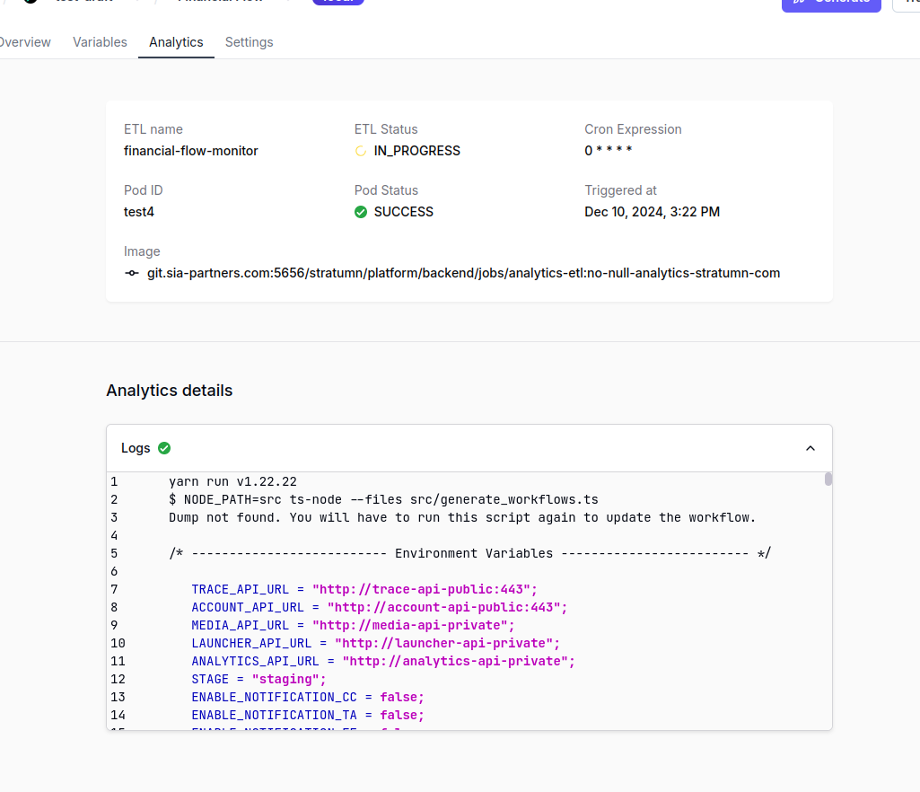Click the SUCCESS pod status text
This screenshot has width=920, height=792.
(404, 212)
